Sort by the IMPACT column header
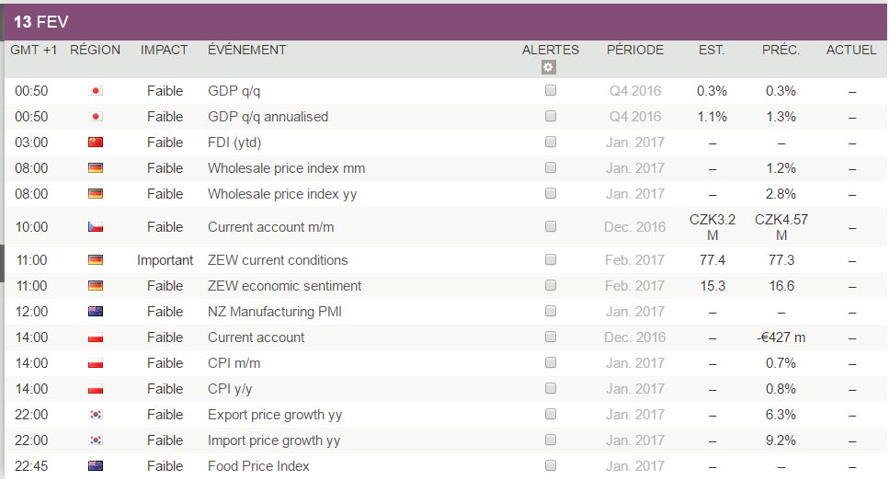This screenshot has height=503, width=889. [164, 50]
